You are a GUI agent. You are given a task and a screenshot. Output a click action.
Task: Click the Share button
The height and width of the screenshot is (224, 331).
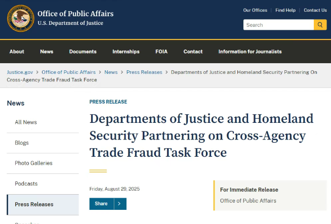[x=102, y=204]
